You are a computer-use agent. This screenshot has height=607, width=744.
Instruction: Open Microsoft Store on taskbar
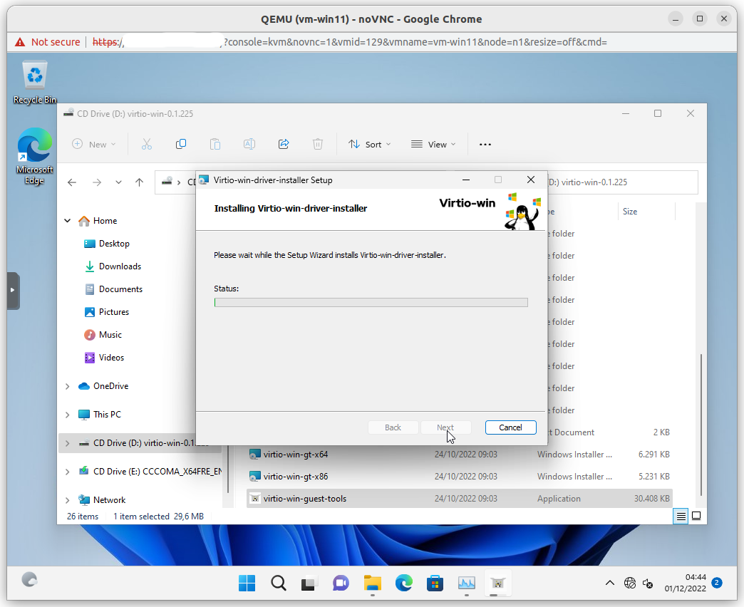435,583
